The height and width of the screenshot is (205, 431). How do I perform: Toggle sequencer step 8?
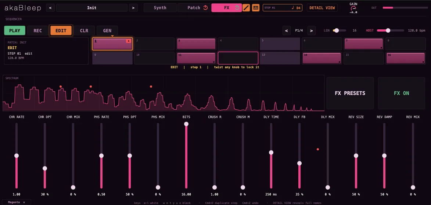[405, 44]
